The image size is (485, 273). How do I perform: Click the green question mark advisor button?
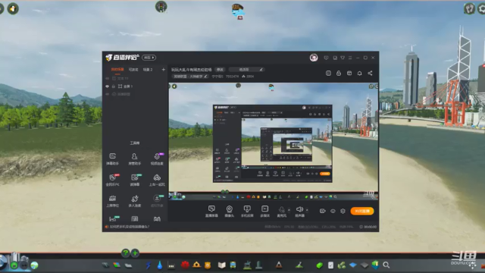[125, 253]
